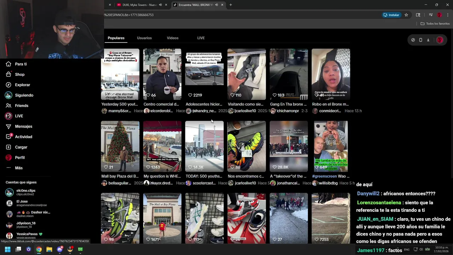Open Discord from the taskbar
The width and height of the screenshot is (453, 255).
(60, 249)
